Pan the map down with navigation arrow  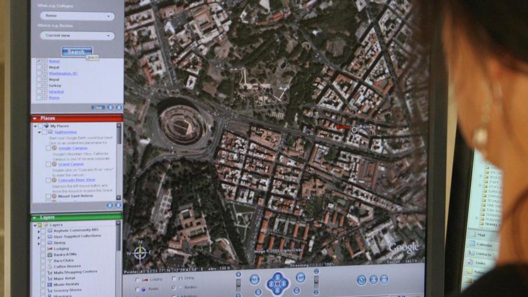click(277, 291)
